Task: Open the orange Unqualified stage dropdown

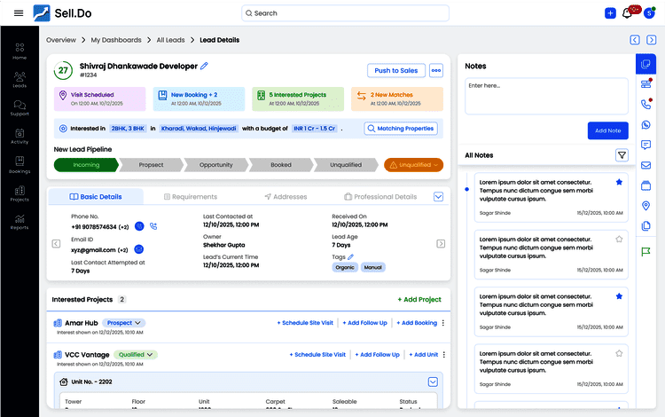Action: pos(413,165)
